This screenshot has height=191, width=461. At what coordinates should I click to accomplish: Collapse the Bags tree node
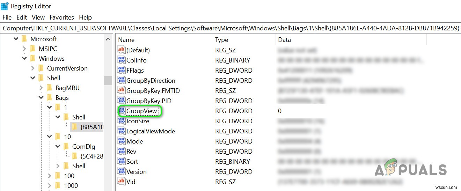point(41,97)
